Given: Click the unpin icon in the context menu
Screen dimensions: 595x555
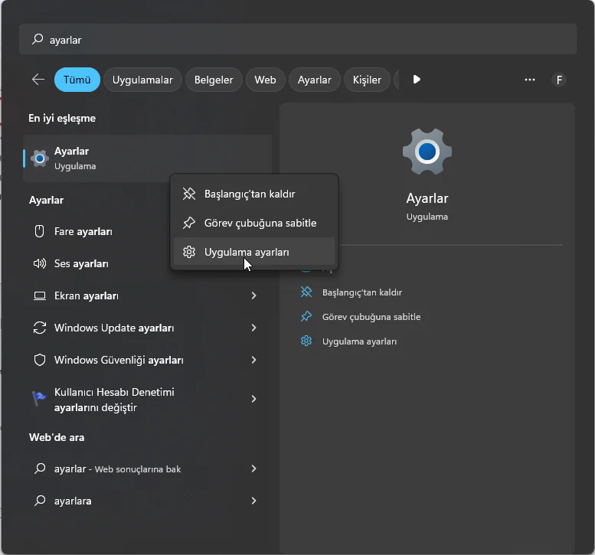Looking at the screenshot, I should coord(189,194).
